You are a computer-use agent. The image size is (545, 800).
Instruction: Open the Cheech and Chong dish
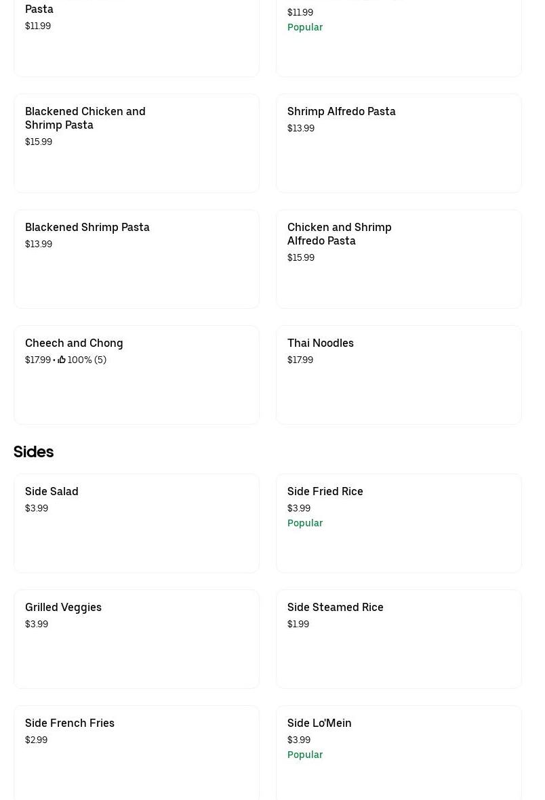tap(136, 375)
